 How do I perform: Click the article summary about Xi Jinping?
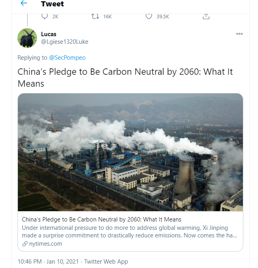[129, 231]
